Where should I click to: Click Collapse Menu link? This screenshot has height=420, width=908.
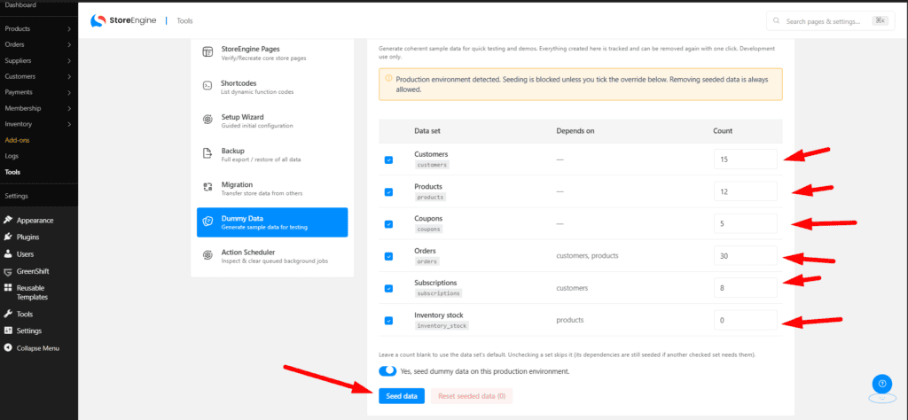click(39, 348)
